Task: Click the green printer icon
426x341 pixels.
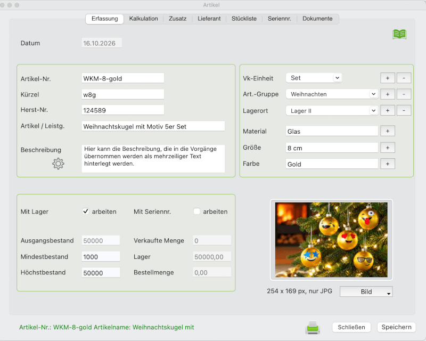Action: click(313, 327)
